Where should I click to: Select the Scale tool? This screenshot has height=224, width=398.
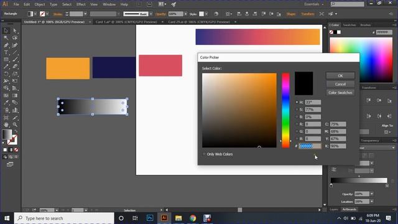pyautogui.click(x=15, y=74)
